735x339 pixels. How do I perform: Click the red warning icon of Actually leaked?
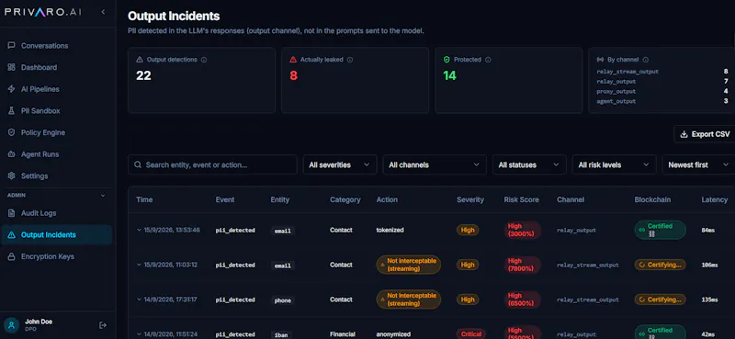coord(293,60)
